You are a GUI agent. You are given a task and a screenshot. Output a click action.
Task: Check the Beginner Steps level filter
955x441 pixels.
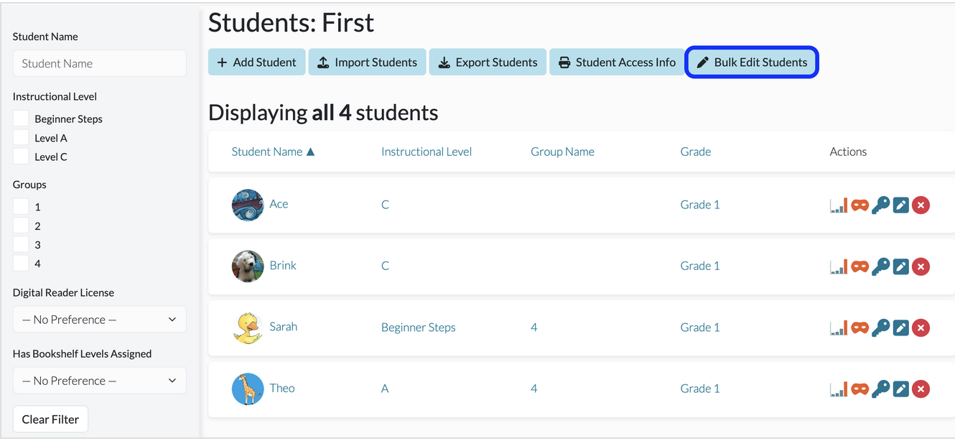tap(21, 119)
